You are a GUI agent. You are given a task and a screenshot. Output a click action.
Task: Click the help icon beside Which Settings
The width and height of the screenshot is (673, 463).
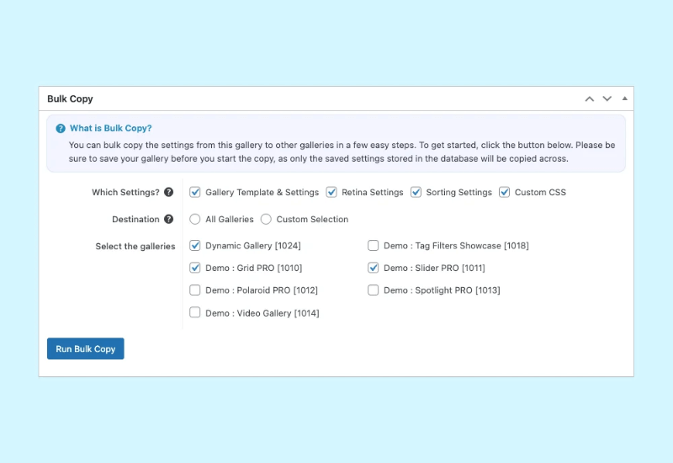169,192
